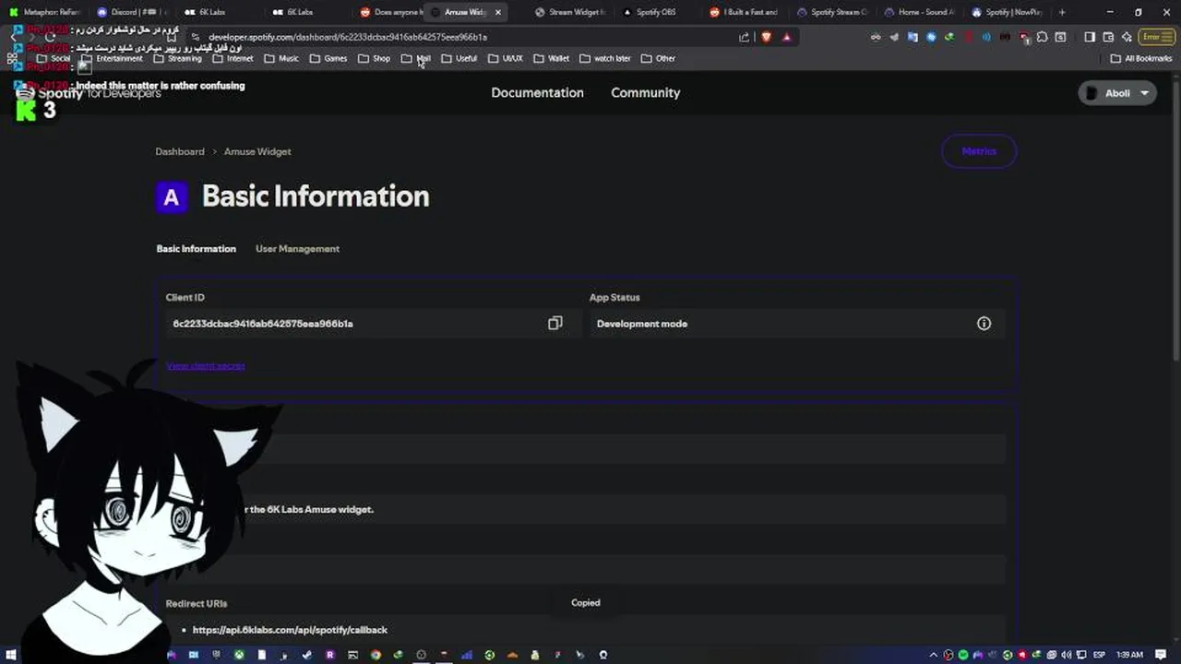Screen dimensions: 1181x664
Task: Click the purple A app logo icon
Action: pyautogui.click(x=172, y=196)
